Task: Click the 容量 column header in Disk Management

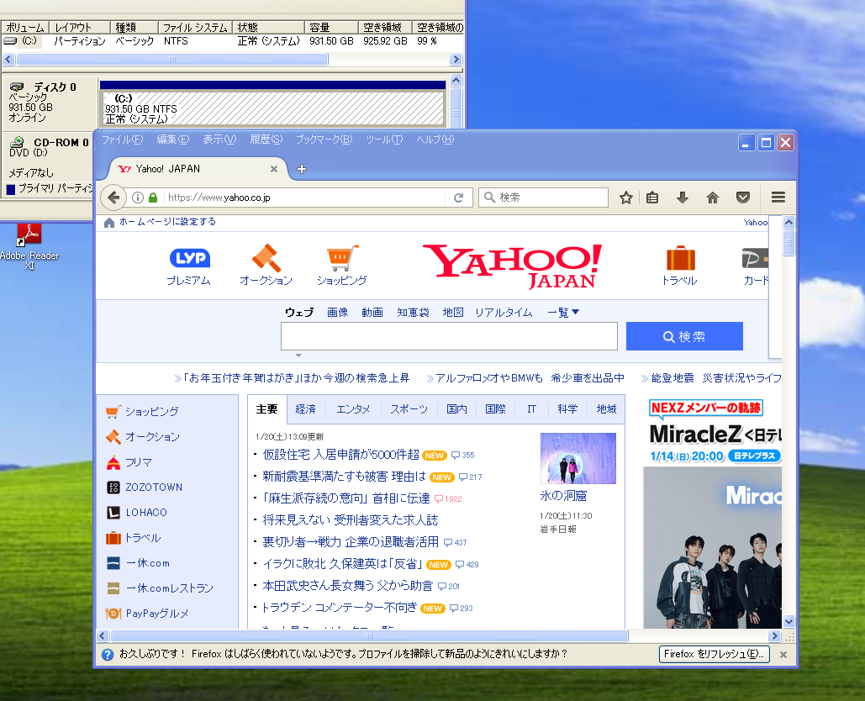Action: [x=331, y=27]
